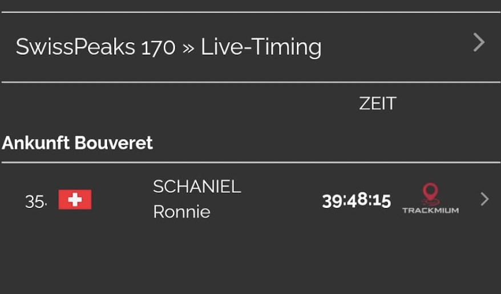Click the first name Ronnie

pyautogui.click(x=181, y=211)
